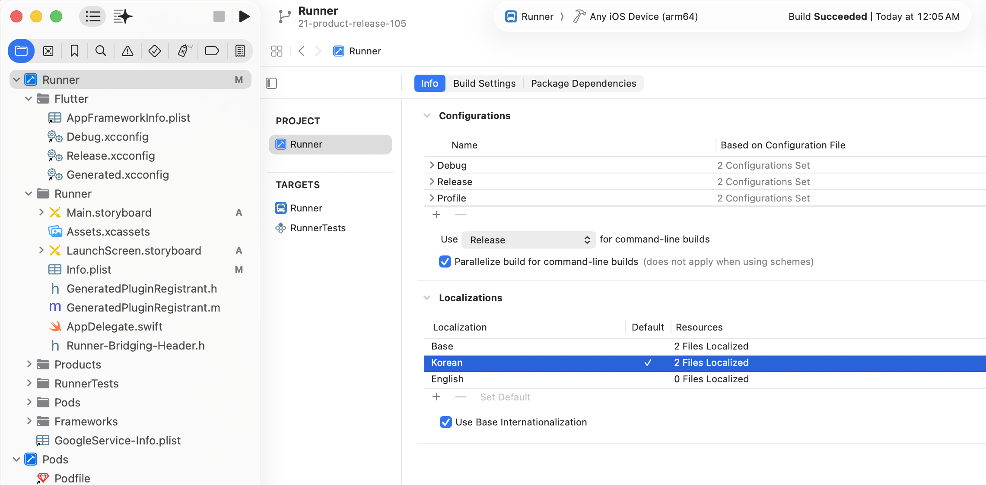This screenshot has height=485, width=986.
Task: Select the English localization row
Action: [447, 379]
